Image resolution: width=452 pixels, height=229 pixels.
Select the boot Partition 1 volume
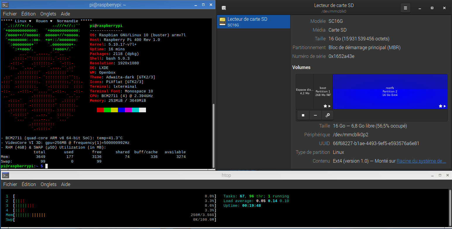323,92
